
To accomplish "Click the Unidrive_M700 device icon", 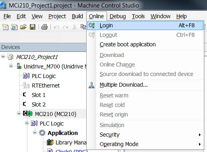I will point(19,66).
